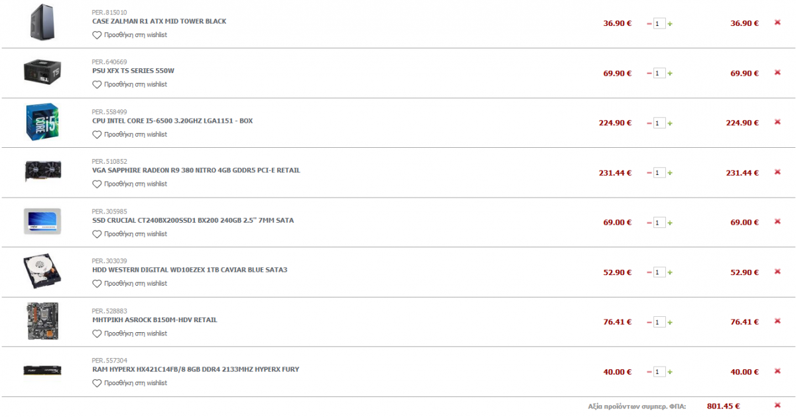Increase quantity of Crucial BX200 SSD
796x417 pixels.
(x=670, y=223)
